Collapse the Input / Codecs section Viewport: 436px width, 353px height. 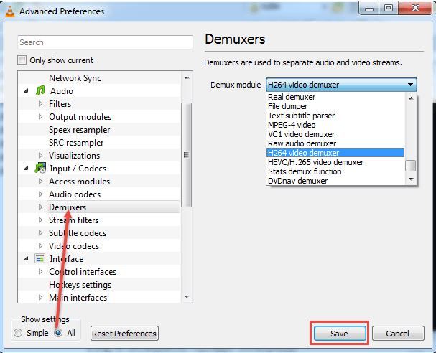coord(26,168)
